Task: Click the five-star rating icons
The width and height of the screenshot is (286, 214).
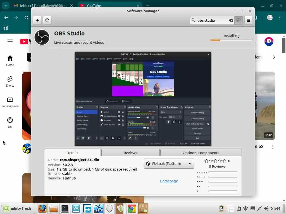Action: pos(215,161)
